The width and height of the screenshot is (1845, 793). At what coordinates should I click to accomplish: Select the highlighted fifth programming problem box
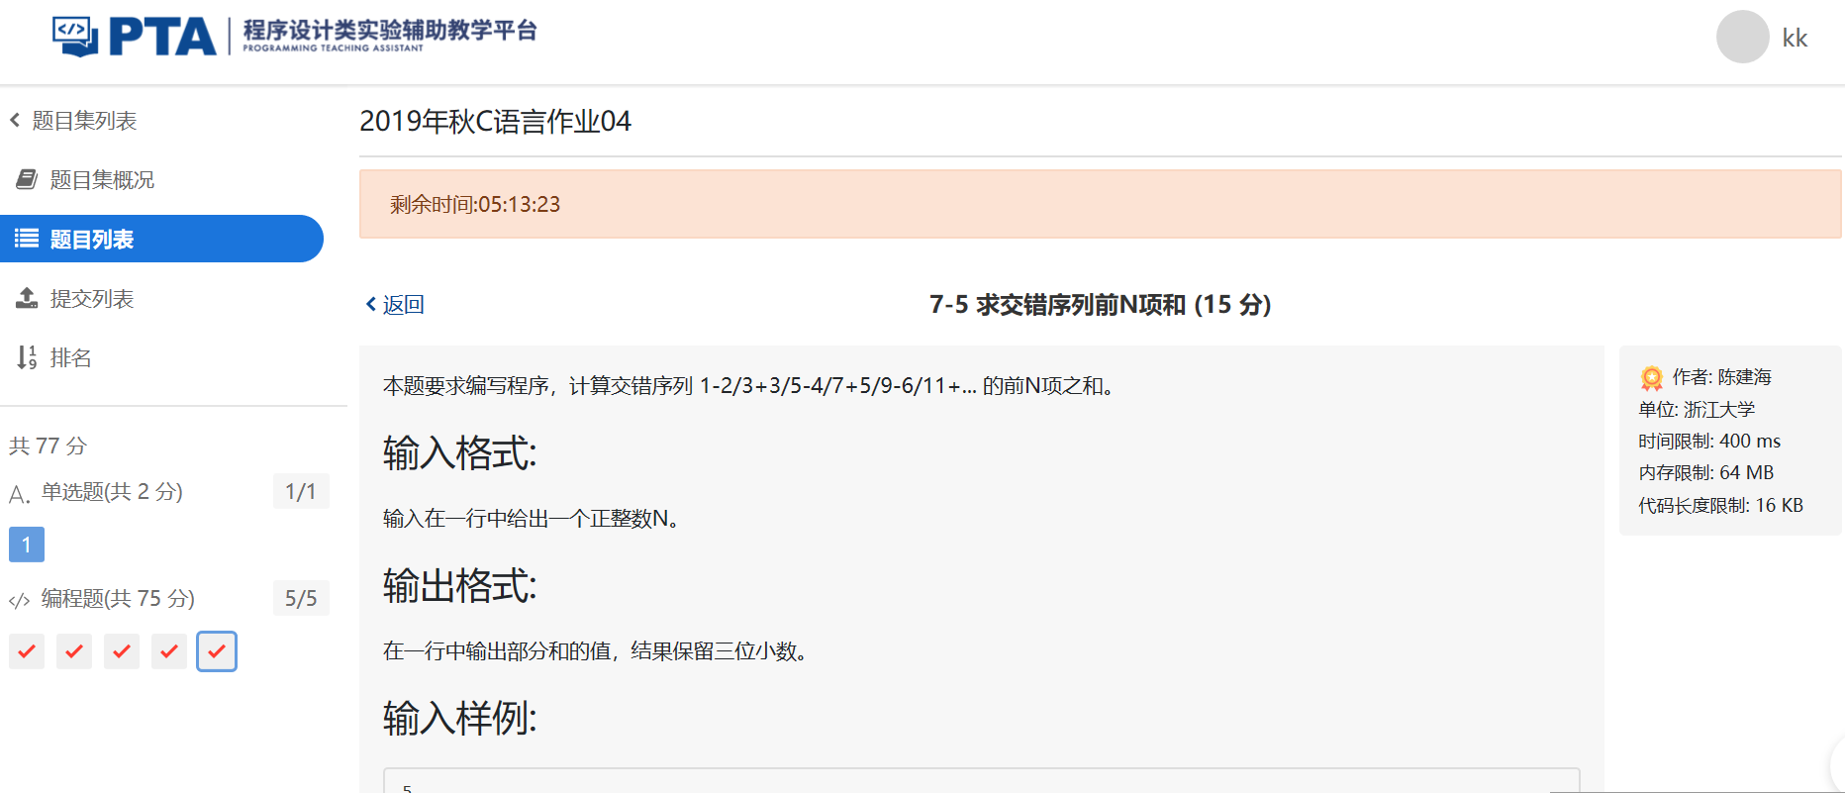(x=217, y=651)
